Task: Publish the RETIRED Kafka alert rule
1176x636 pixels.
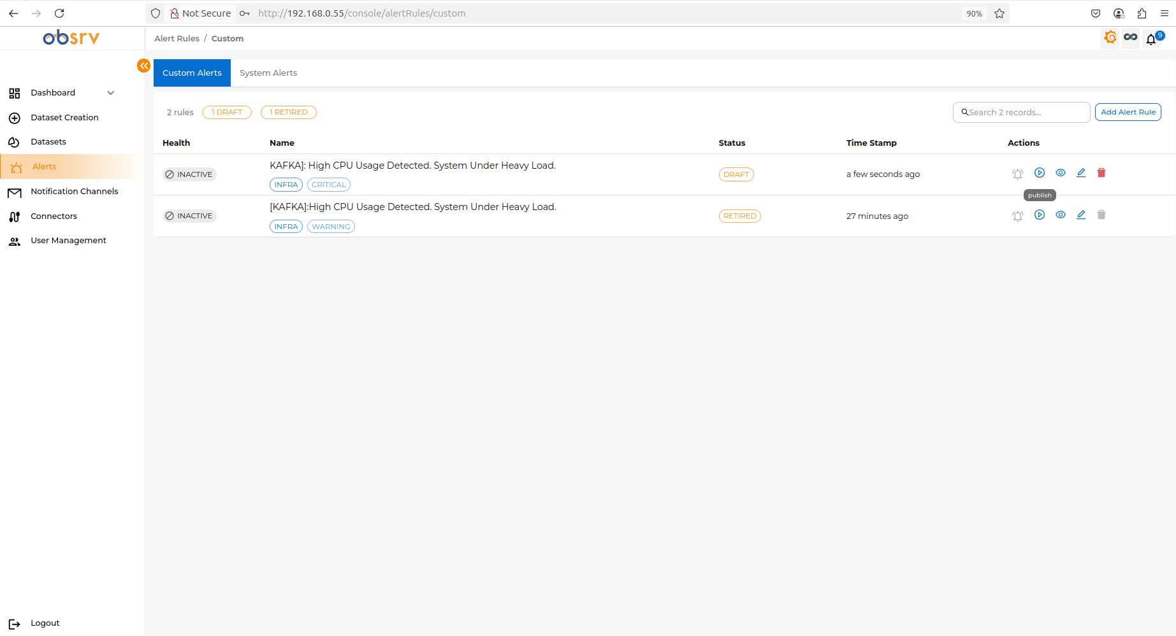Action: pyautogui.click(x=1040, y=215)
